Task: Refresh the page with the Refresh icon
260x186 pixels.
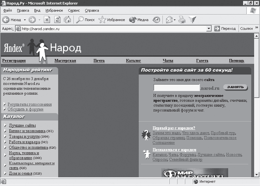Action: click(x=57, y=20)
